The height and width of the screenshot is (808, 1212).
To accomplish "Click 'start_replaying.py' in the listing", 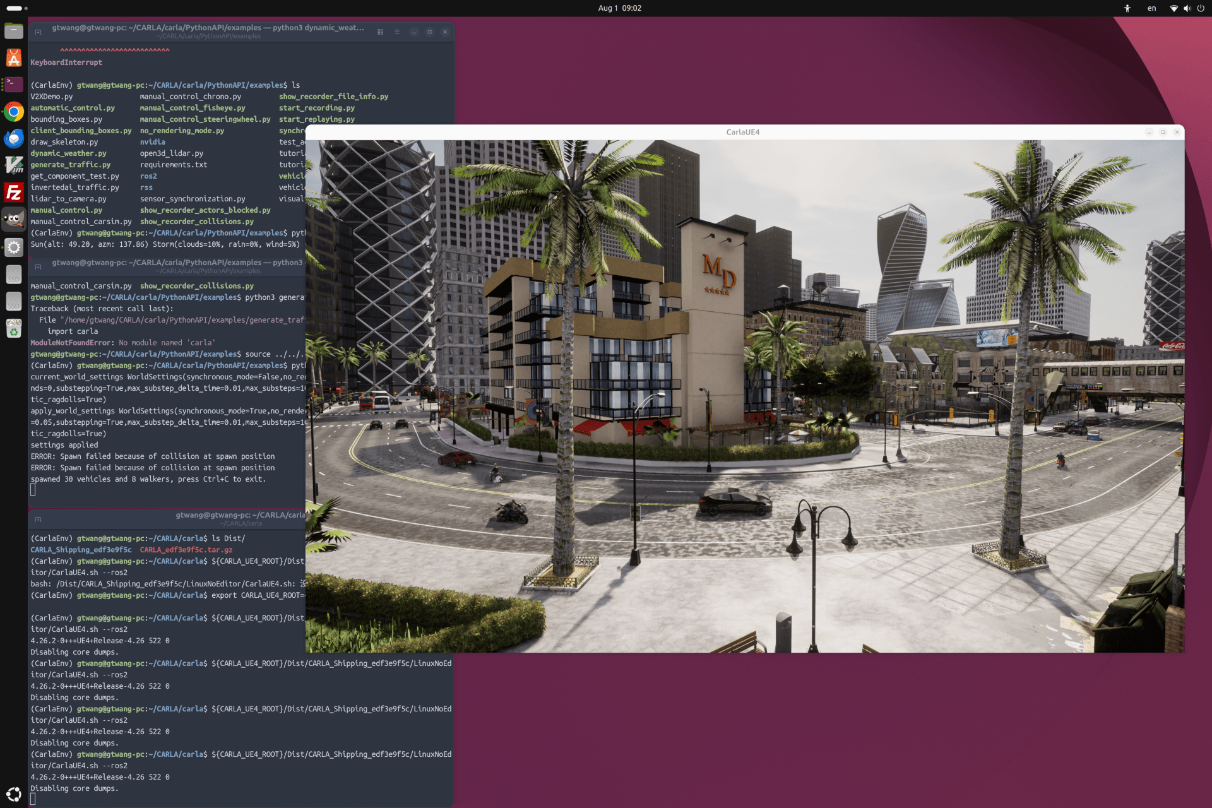I will click(x=317, y=119).
